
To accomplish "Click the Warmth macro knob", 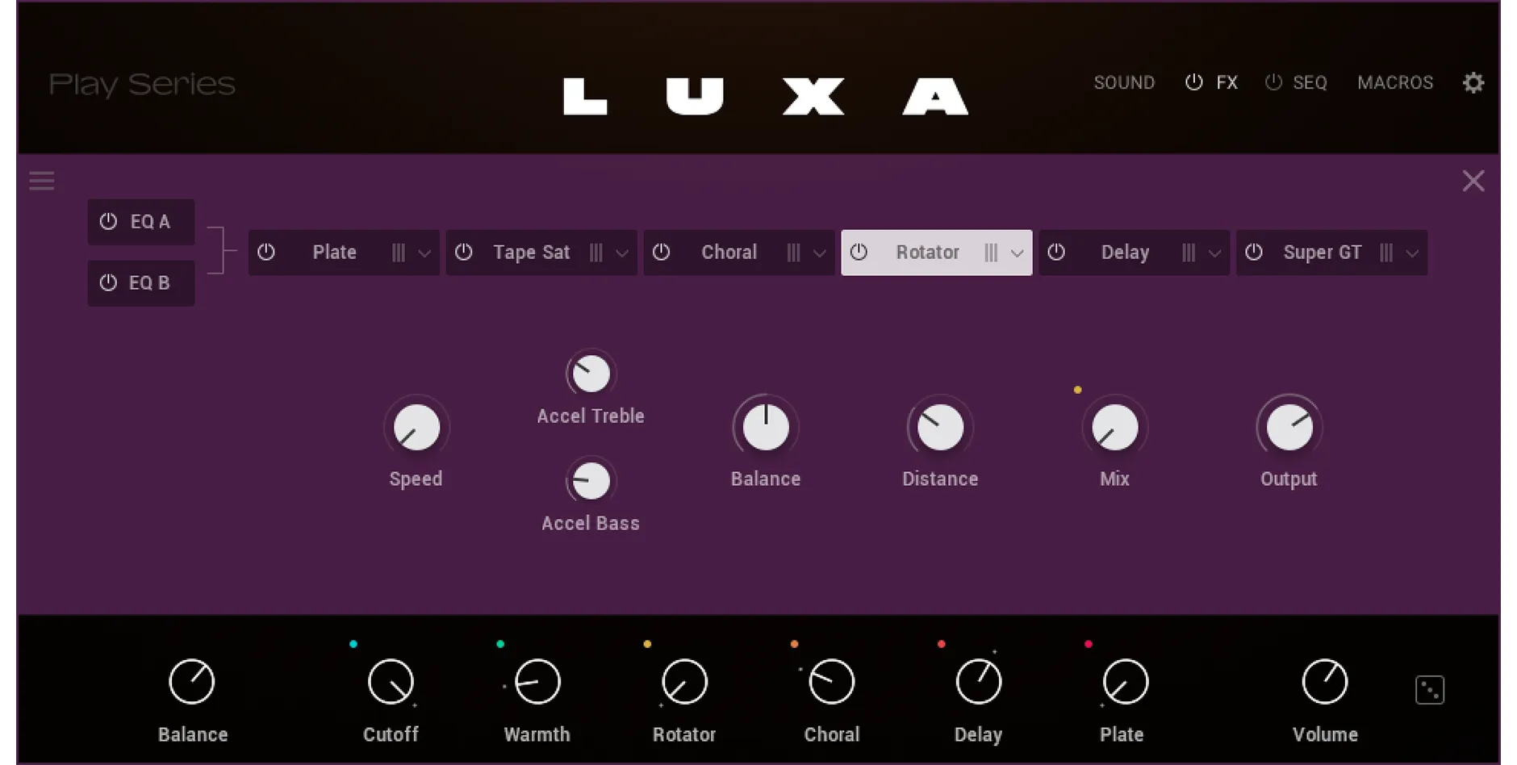I will pos(537,682).
